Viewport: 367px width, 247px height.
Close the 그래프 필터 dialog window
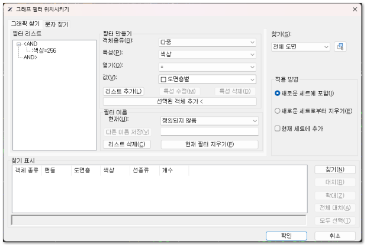pyautogui.click(x=355, y=9)
